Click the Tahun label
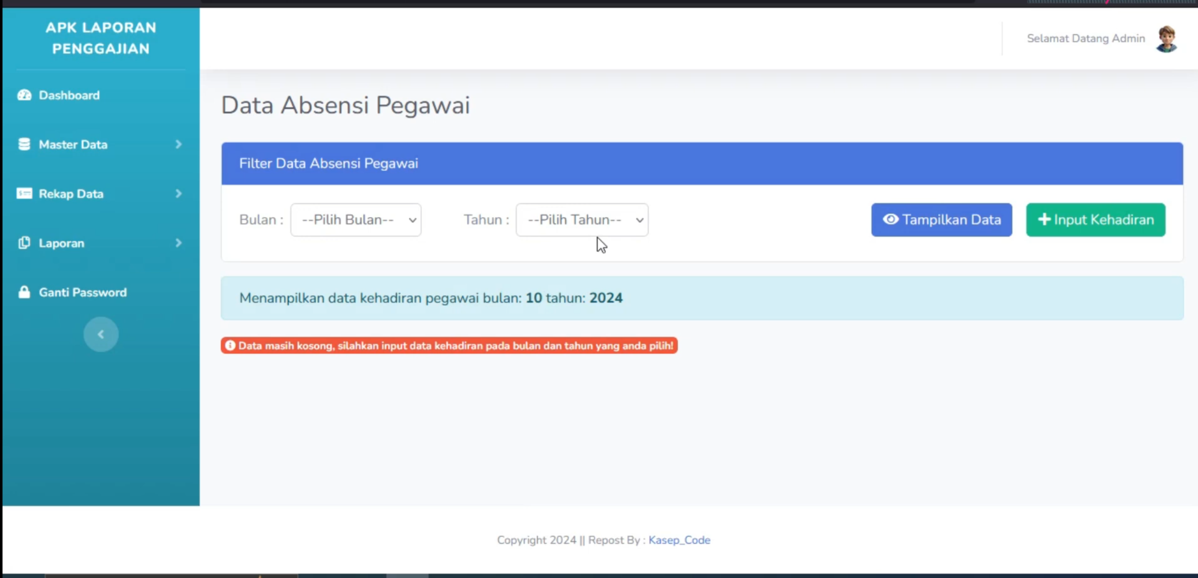Viewport: 1198px width, 578px height. [x=486, y=220]
